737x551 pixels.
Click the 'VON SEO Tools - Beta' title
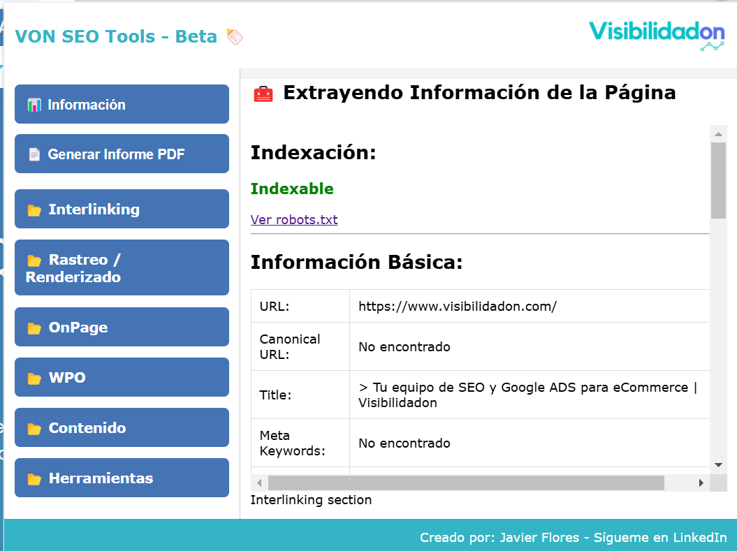pos(116,36)
